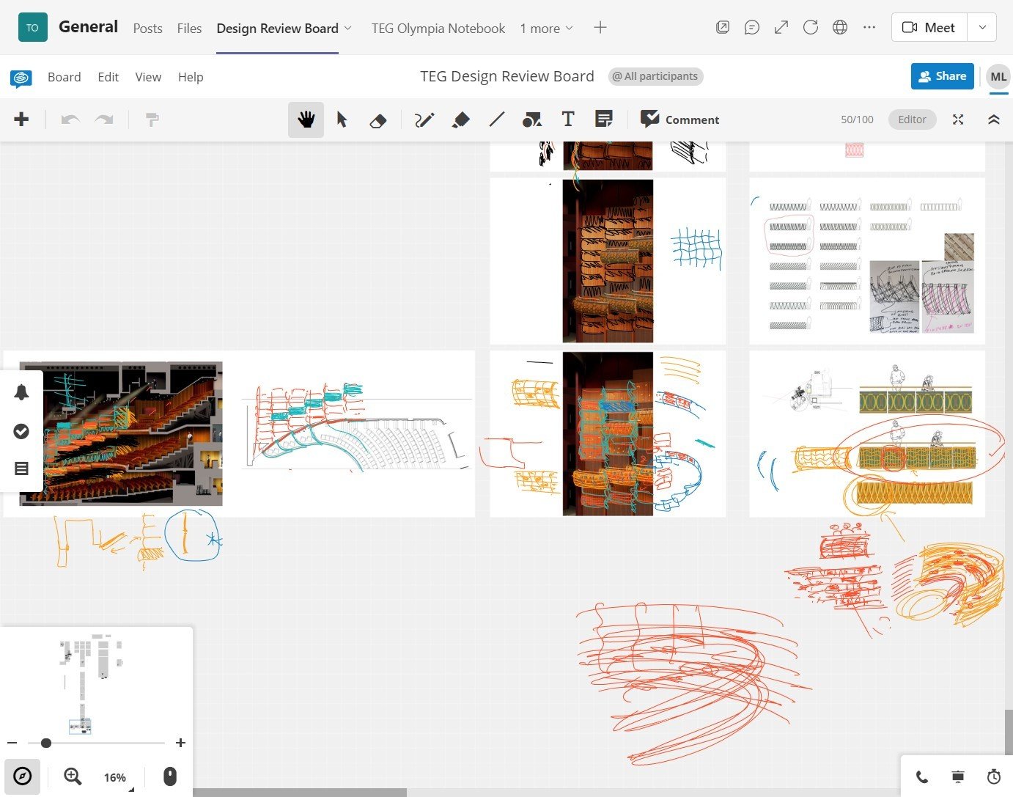Screen dimensions: 1013x797
Task: Open the Board menu
Action: click(64, 77)
